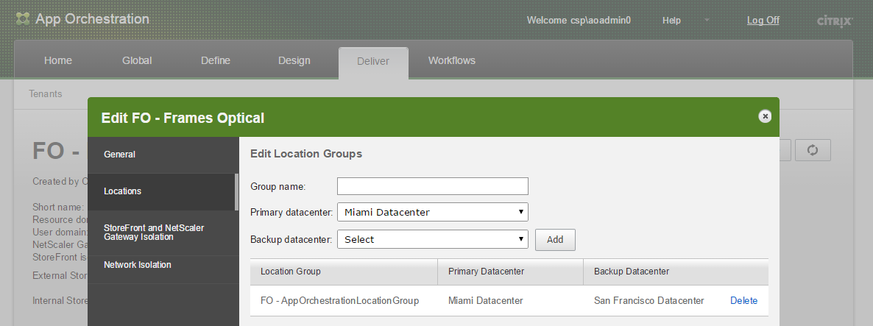Open the Backup datacenter dropdown
The height and width of the screenshot is (326, 873).
click(432, 239)
